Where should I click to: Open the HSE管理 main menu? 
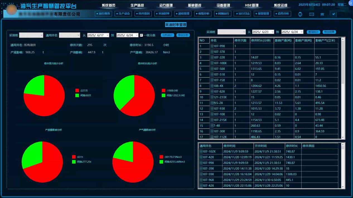coord(252,5)
